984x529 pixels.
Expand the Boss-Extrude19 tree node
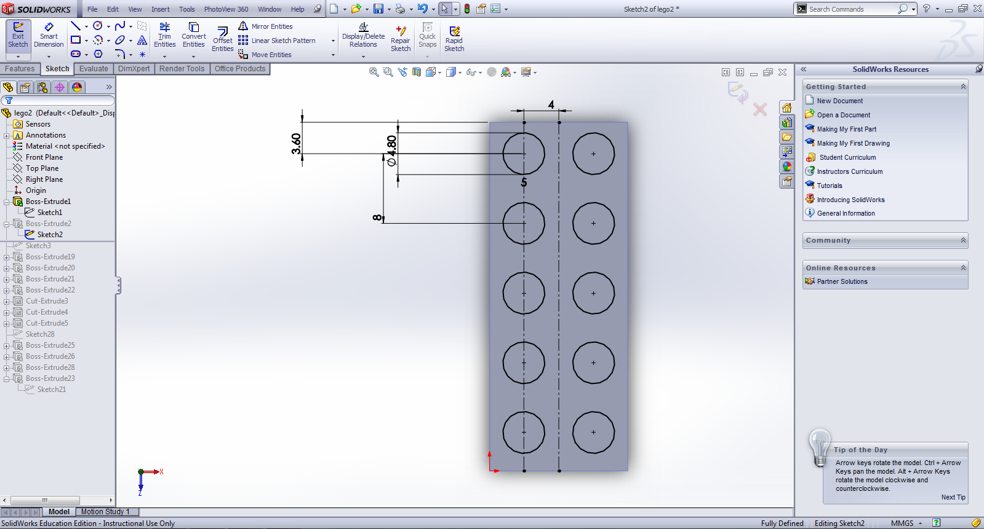pos(7,257)
